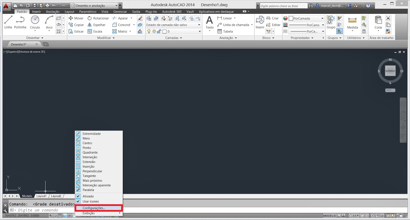Expand the Desenhar panel
Viewport: 410px width, 220px height.
[x=35, y=38]
